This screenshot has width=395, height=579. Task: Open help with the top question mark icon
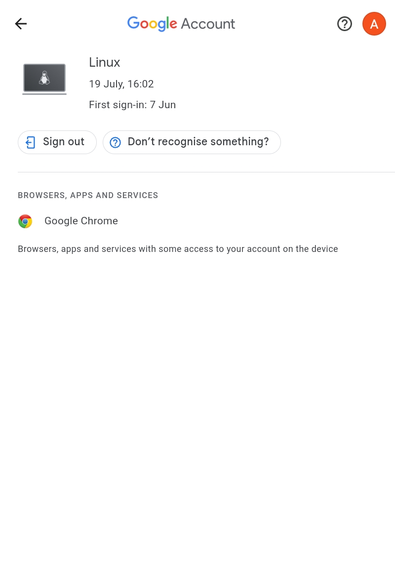tap(345, 24)
